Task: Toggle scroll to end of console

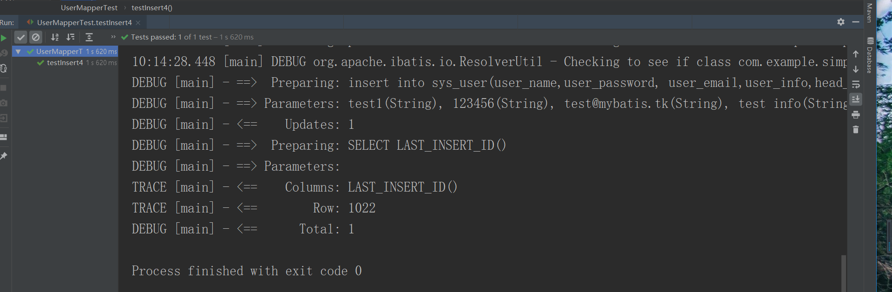Action: click(856, 100)
